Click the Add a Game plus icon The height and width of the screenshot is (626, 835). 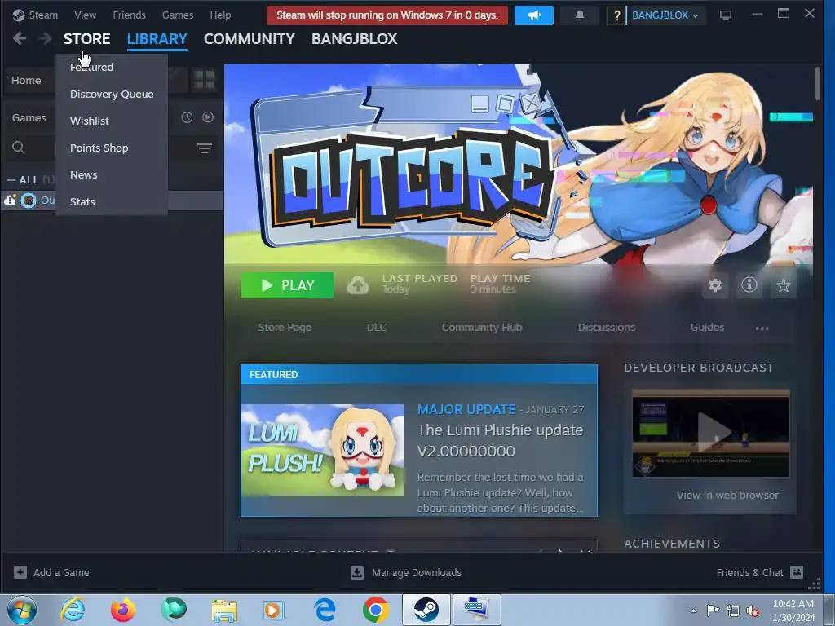[20, 572]
